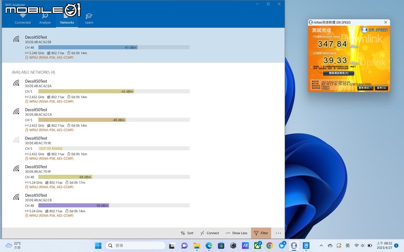Click the Connect button in command bar

(210, 233)
